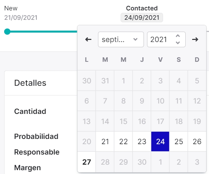Go to previous month with left arrow
This screenshot has height=174, width=209.
click(x=88, y=40)
